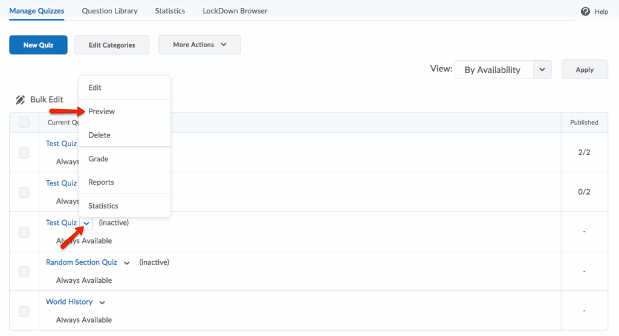Expand the More Actions dropdown button
The width and height of the screenshot is (619, 336).
pyautogui.click(x=199, y=45)
